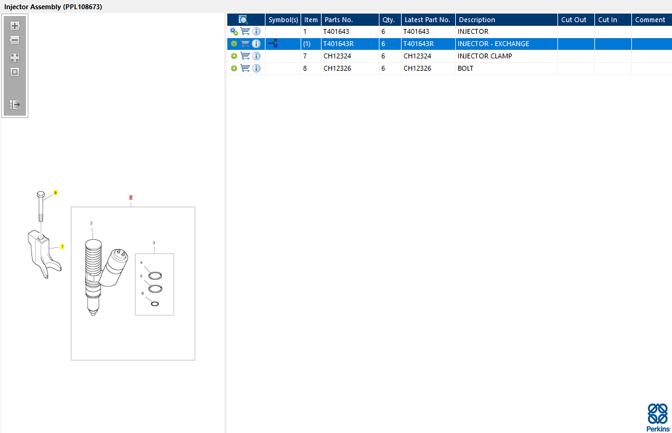
Task: Click the green gear icon for CH12324
Action: 234,56
